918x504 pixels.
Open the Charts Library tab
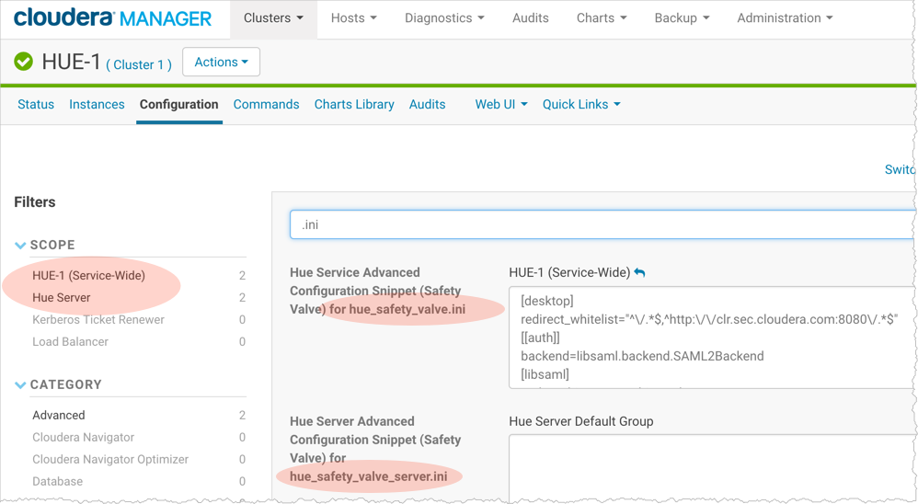[x=353, y=104]
